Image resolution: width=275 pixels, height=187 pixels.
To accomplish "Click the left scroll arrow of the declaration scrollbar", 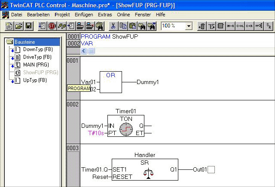I will click(x=84, y=51).
